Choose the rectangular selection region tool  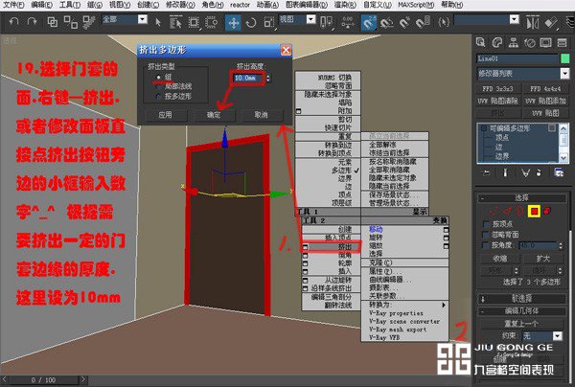click(194, 22)
